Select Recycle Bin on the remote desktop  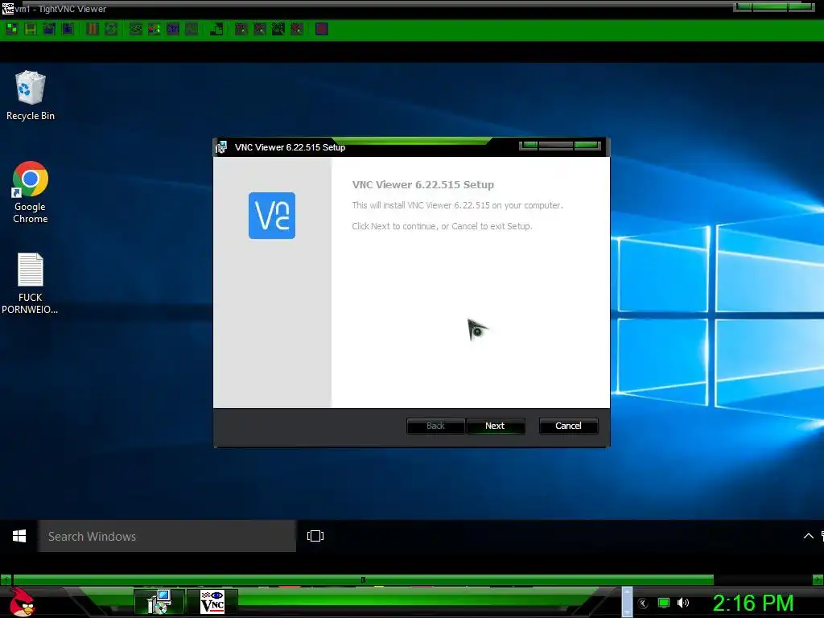click(31, 96)
